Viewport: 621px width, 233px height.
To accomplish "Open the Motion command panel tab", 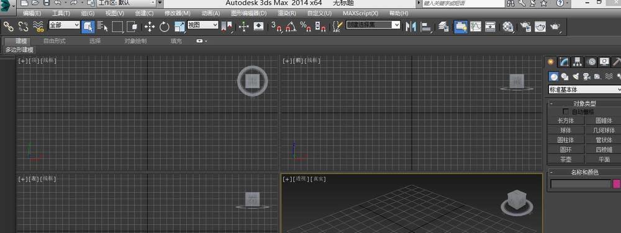I will (591, 62).
